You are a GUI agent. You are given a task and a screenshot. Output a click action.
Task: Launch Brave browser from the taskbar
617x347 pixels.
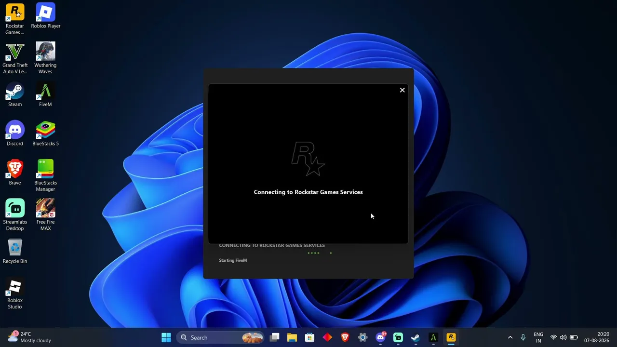345,337
